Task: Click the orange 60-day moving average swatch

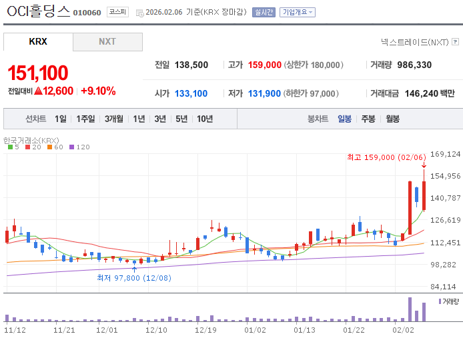Action: 49,147
